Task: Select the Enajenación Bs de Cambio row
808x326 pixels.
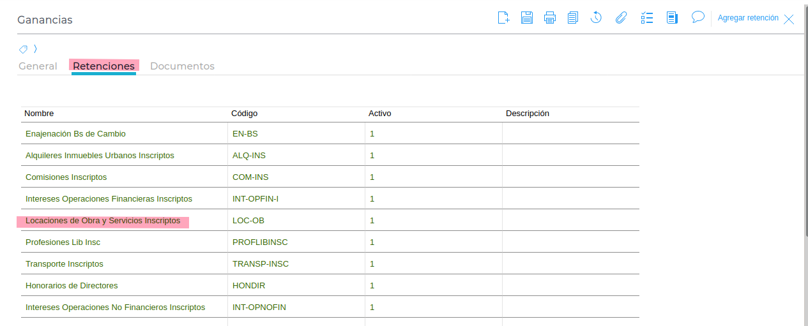Action: [x=75, y=134]
